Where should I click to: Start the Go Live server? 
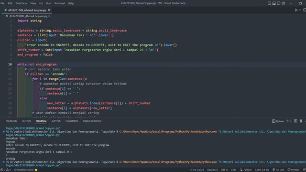coord(278,170)
